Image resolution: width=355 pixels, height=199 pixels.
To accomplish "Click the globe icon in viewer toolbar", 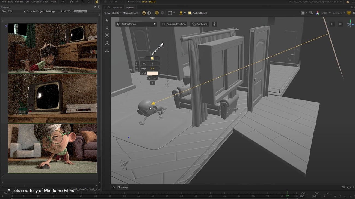I will pyautogui.click(x=149, y=13).
